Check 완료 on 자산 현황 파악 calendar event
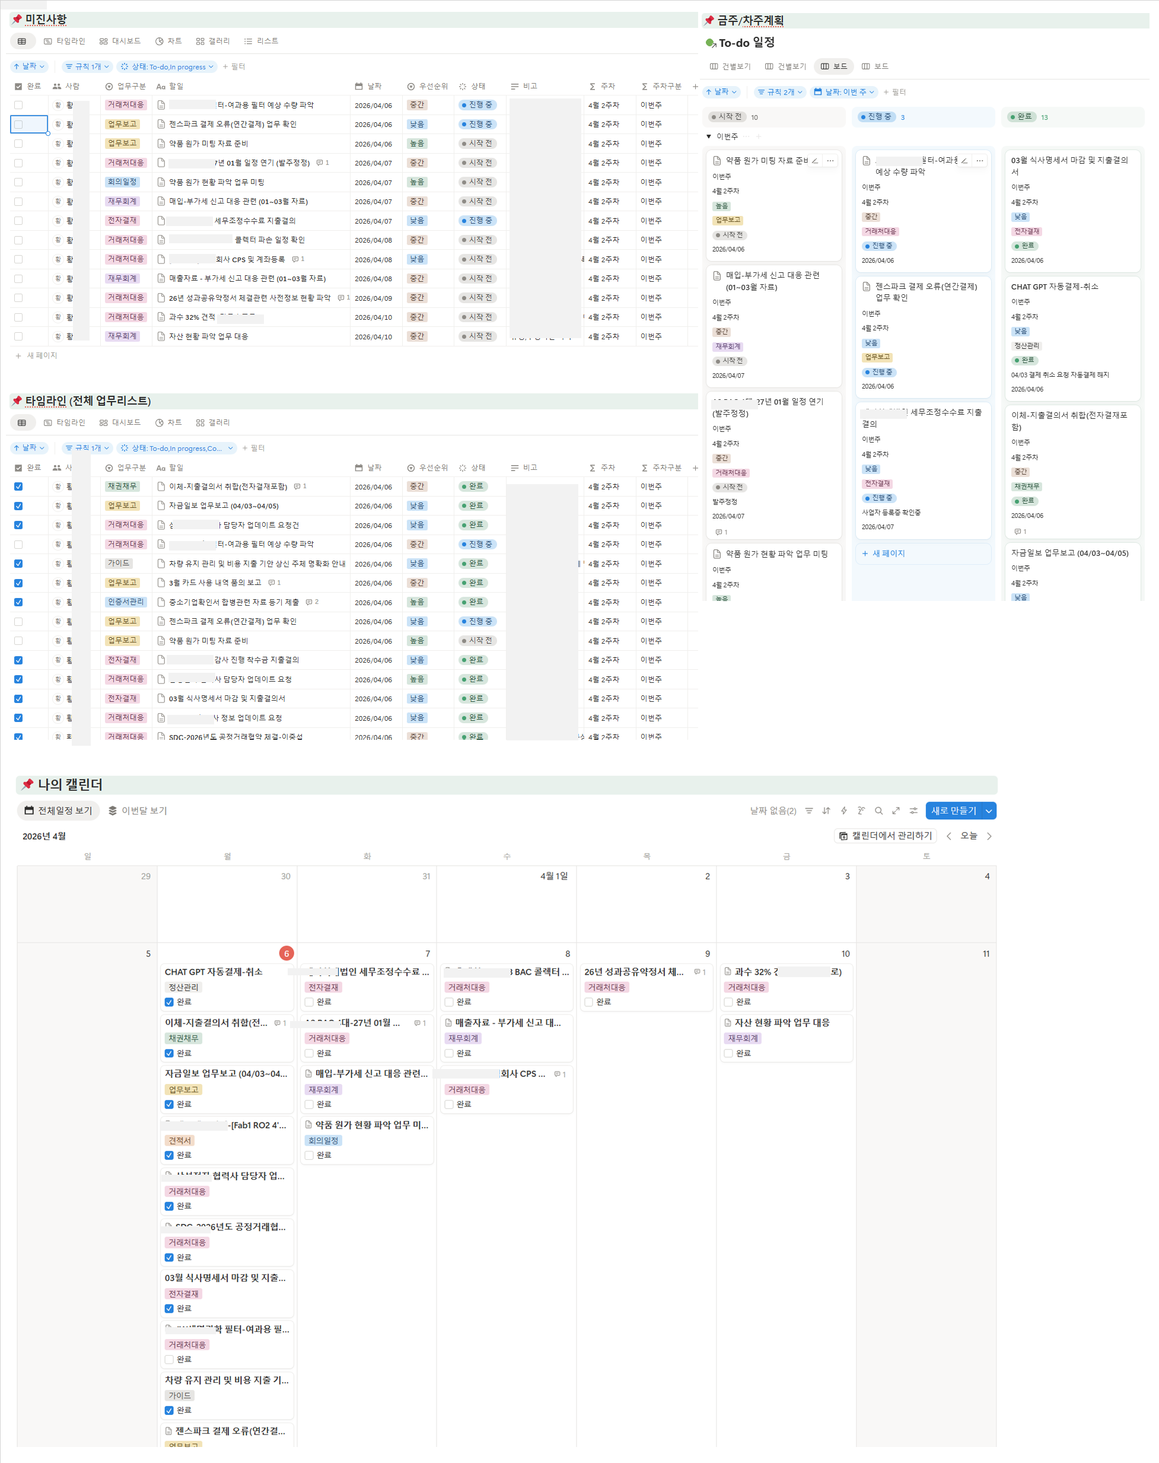The image size is (1159, 1463). [x=728, y=1053]
